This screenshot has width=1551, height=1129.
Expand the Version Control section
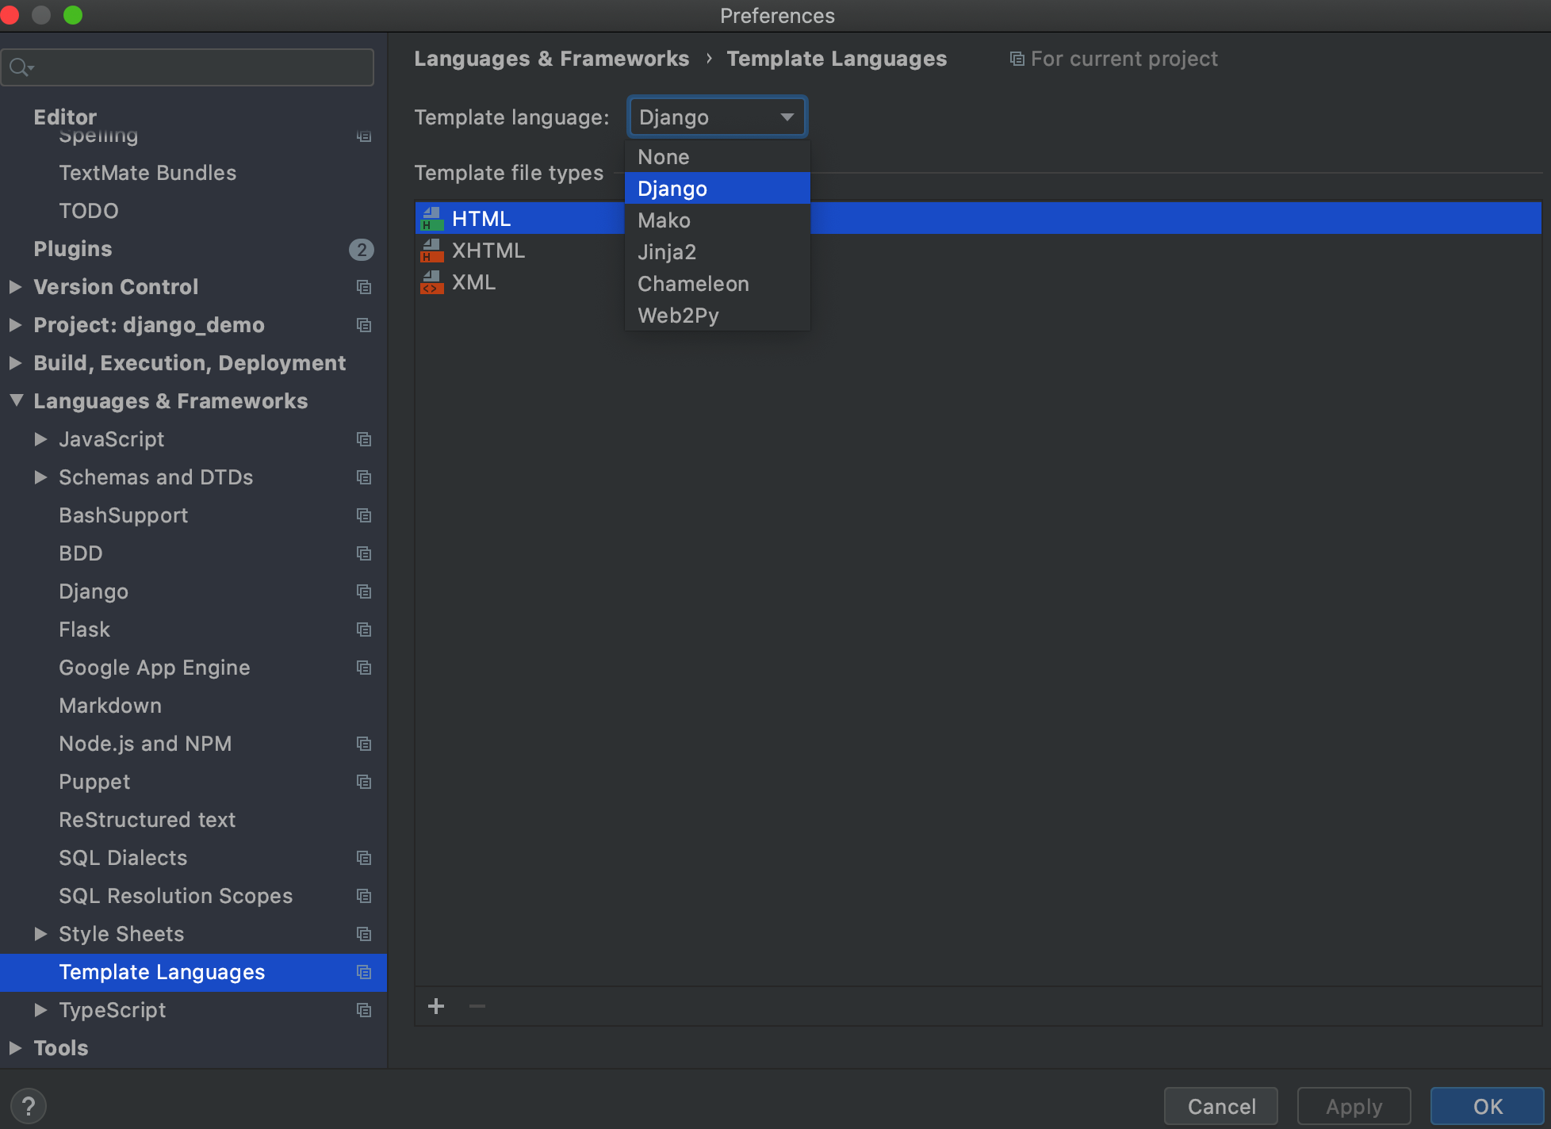[x=15, y=287]
